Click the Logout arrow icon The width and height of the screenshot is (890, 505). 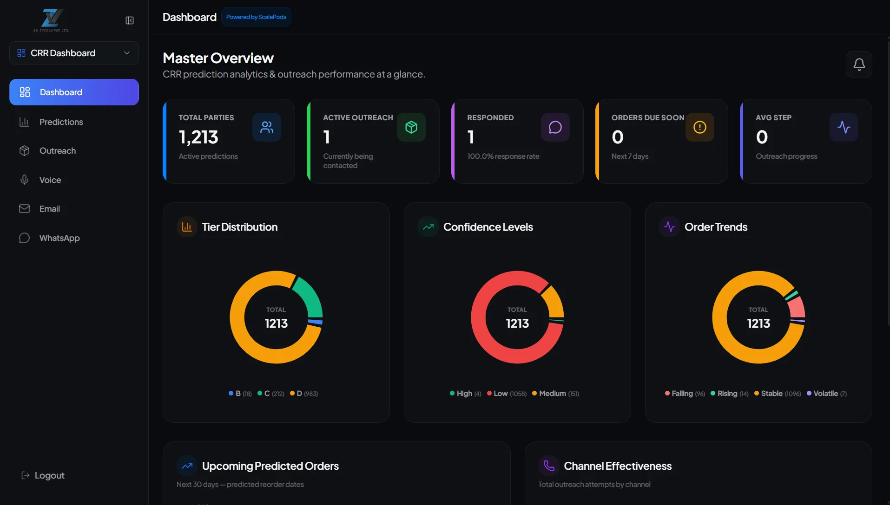26,475
